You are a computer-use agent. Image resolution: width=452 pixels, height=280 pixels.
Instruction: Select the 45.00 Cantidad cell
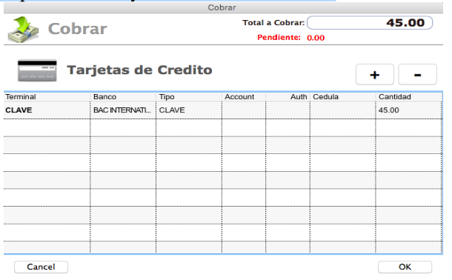[408, 110]
